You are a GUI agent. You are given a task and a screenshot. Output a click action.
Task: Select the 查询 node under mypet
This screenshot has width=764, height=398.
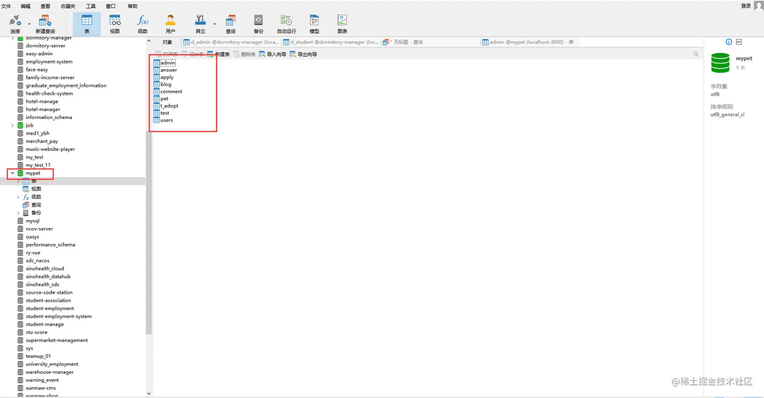pos(32,205)
